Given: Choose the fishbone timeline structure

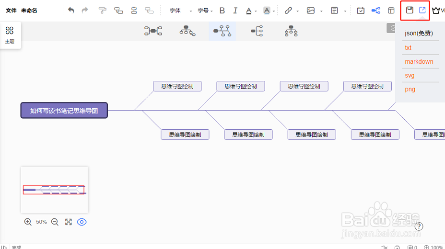Looking at the screenshot, I should click(222, 31).
